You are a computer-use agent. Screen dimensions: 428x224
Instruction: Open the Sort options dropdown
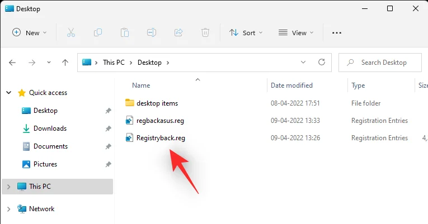[x=246, y=33]
